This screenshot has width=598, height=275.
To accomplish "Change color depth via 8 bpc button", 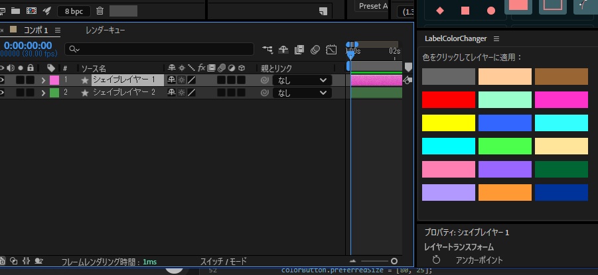I will pos(74,11).
